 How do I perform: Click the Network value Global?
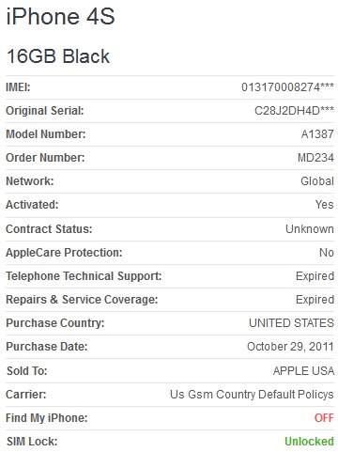pos(317,181)
